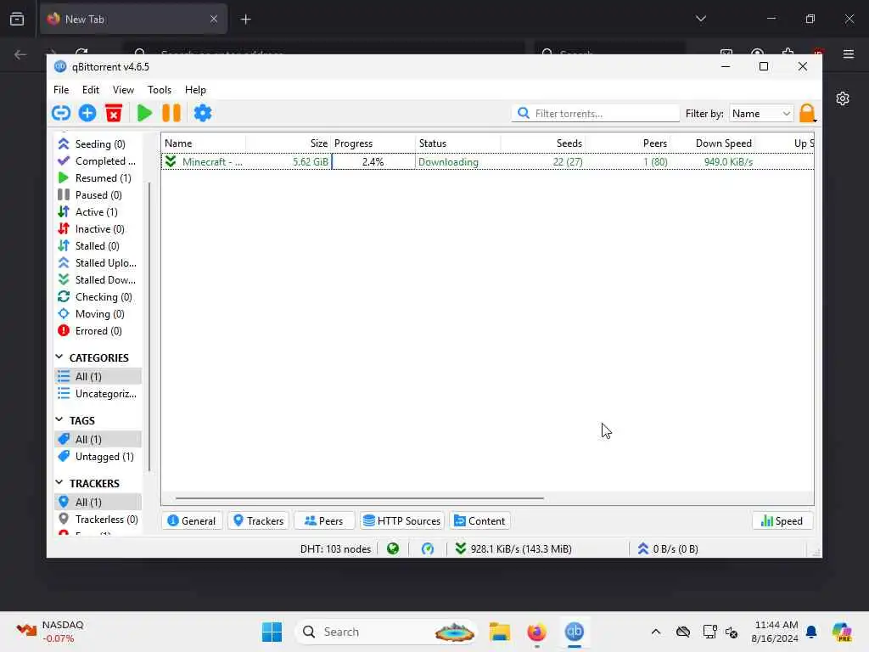Image resolution: width=869 pixels, height=652 pixels.
Task: Switch to the Content tab
Action: 479,521
